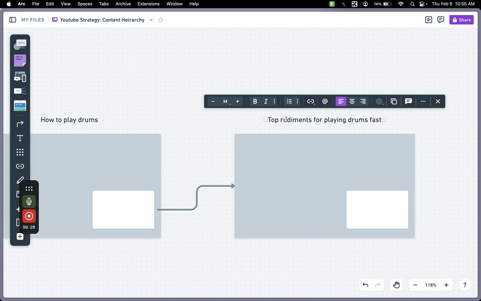481x301 pixels.
Task: Select the pencil drawing tool
Action: click(20, 180)
